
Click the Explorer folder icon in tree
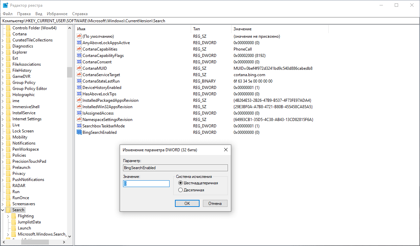(8, 52)
